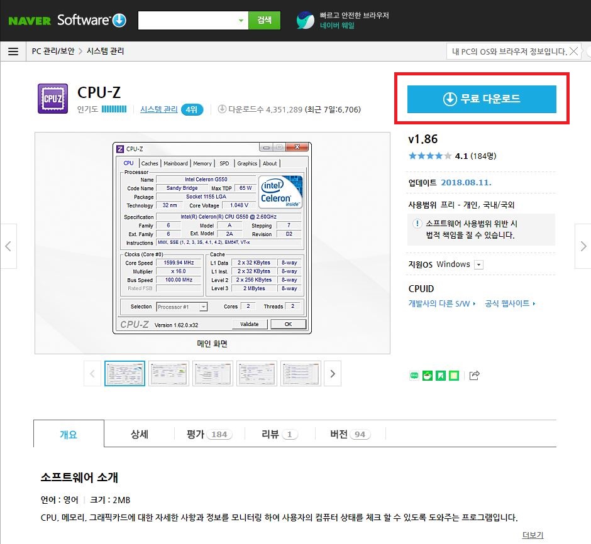Click the '언어 : 영어' text

(60, 500)
